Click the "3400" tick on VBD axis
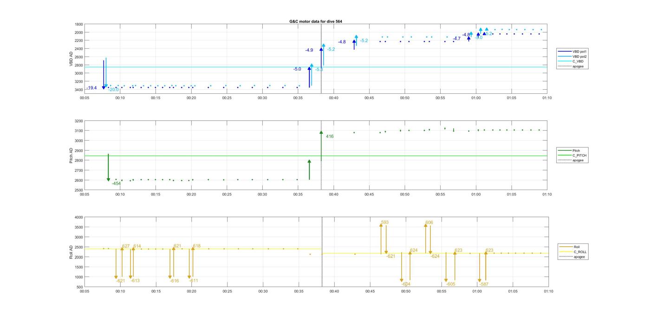This screenshot has height=322, width=650. [79, 90]
